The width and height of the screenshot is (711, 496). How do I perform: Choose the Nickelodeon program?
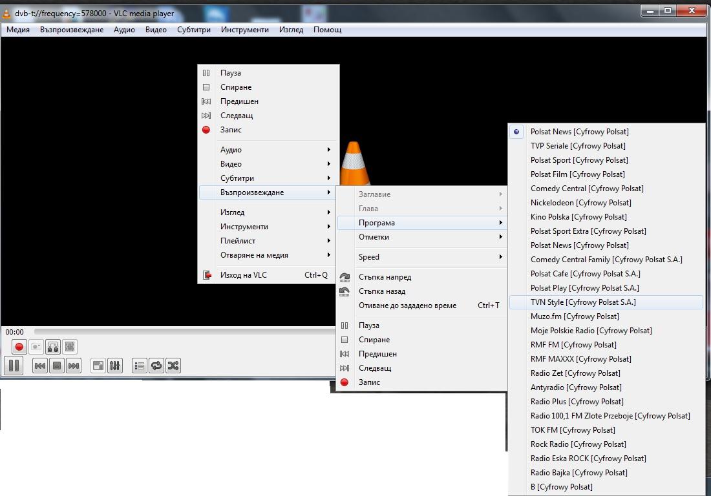click(x=606, y=203)
